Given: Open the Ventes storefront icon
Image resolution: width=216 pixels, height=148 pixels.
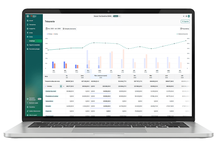Looking at the screenshot, I should (27, 37).
